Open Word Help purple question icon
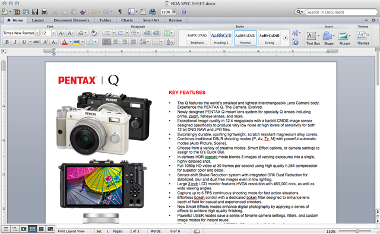This screenshot has height=234, width=380. click(x=184, y=12)
